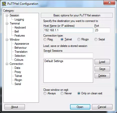Open the Terminal category
Image resolution: width=117 pixels, height=113 pixels.
click(15, 23)
